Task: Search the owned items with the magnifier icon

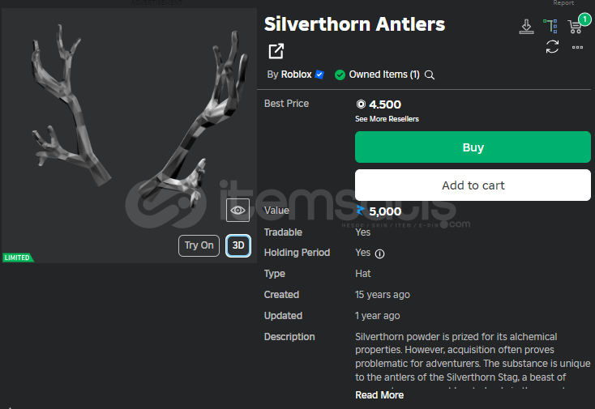Action: point(429,75)
